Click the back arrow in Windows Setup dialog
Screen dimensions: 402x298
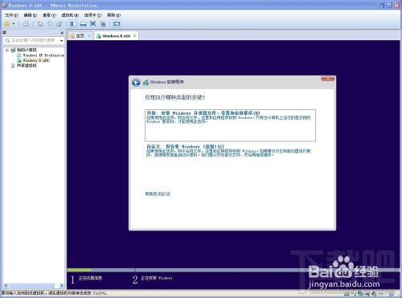[136, 83]
